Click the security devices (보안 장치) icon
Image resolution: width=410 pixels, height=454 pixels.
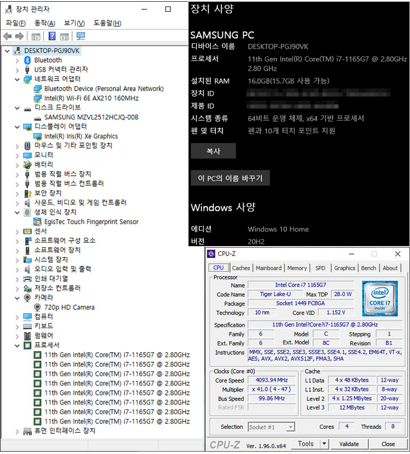pyautogui.click(x=27, y=193)
